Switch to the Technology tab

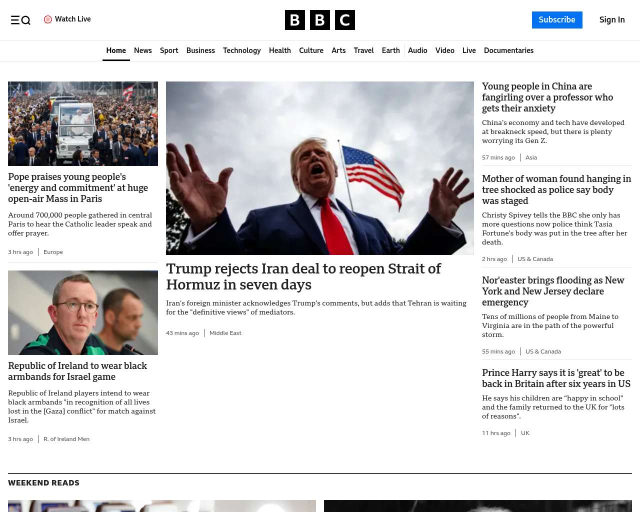[242, 50]
